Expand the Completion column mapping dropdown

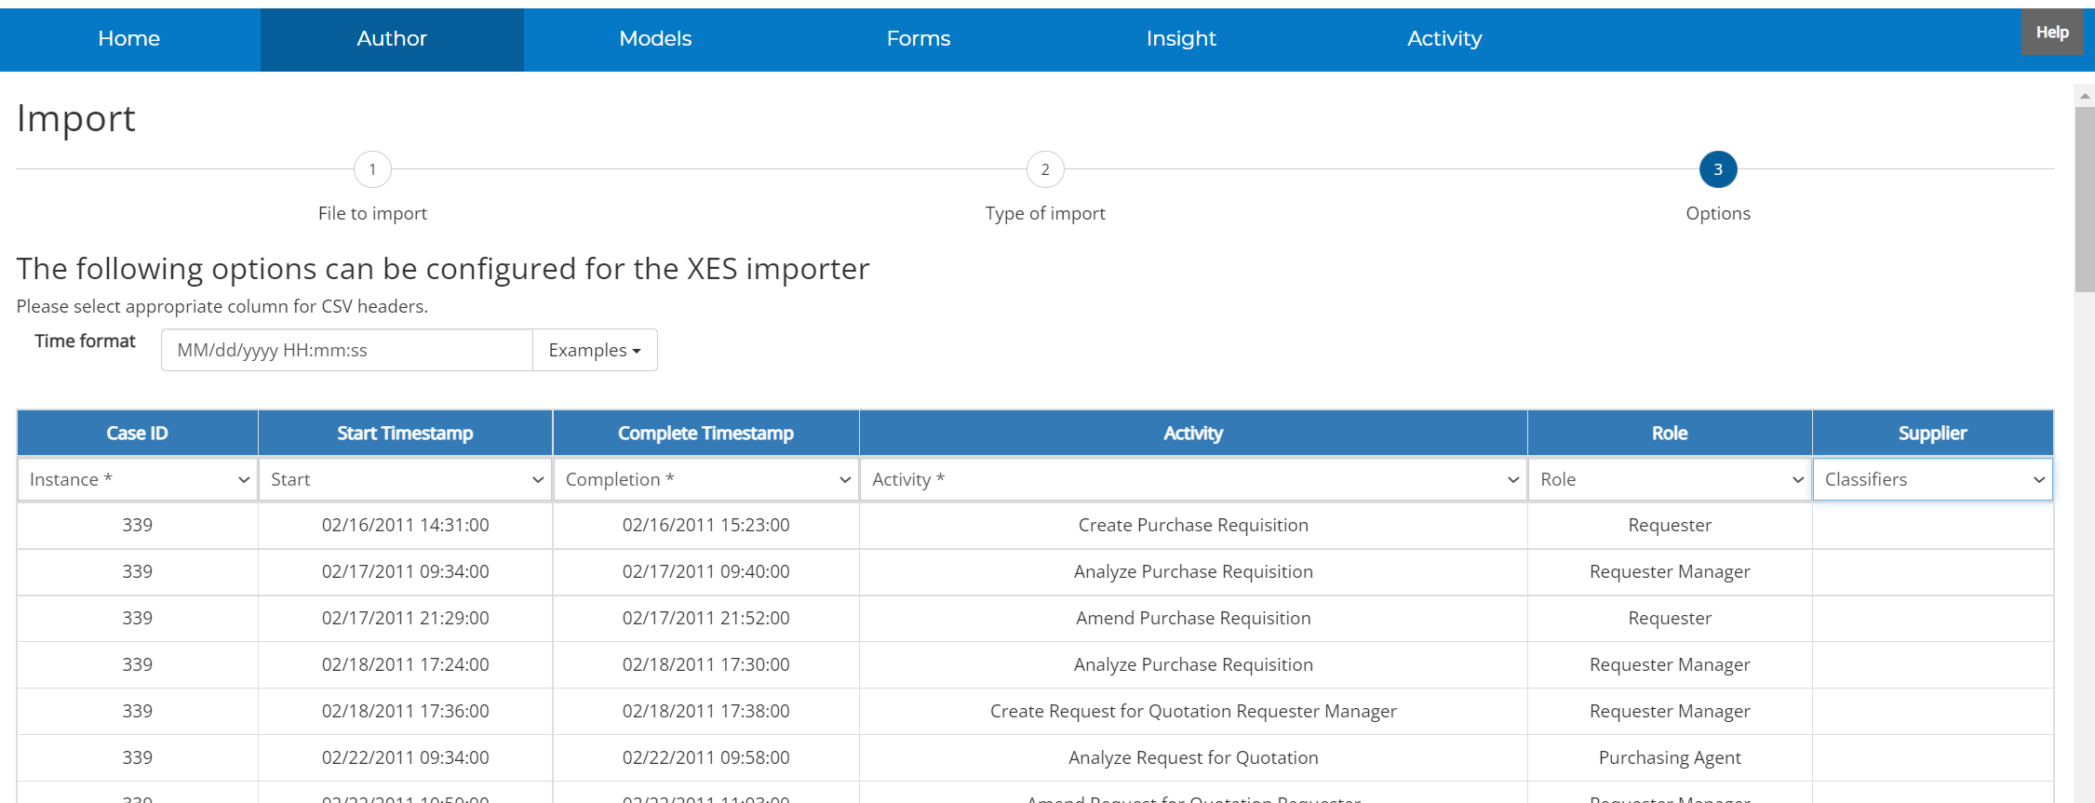tap(706, 479)
